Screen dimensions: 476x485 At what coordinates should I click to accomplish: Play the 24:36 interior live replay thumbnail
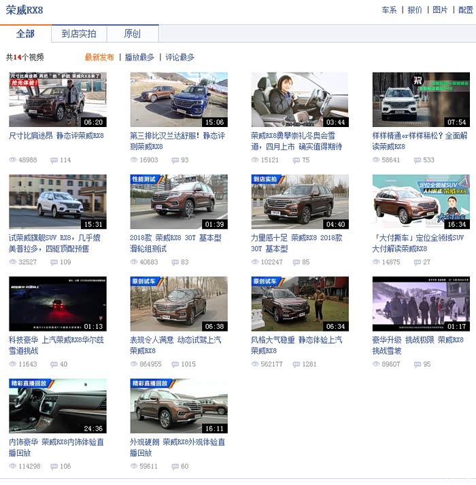pyautogui.click(x=58, y=406)
